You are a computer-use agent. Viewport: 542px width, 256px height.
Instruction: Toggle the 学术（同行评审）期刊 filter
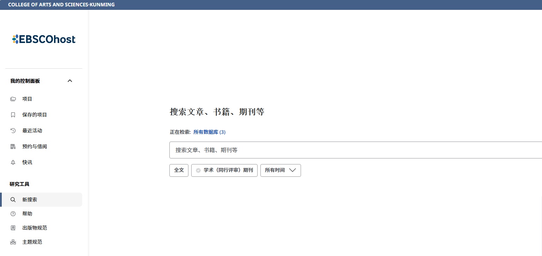224,170
